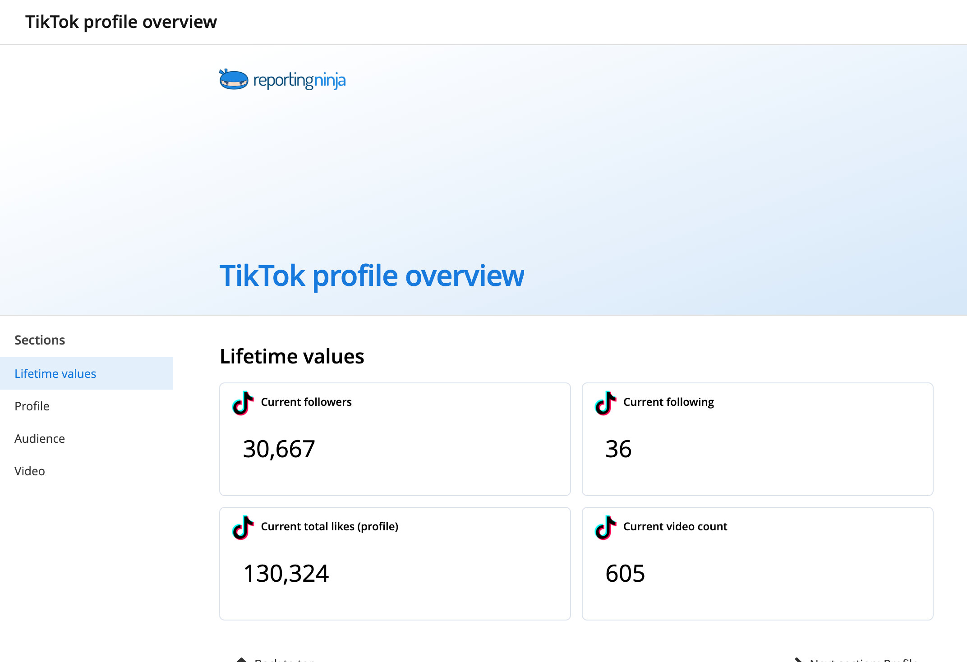Click TikTok icon in Current video count card
The height and width of the screenshot is (662, 967).
click(605, 527)
